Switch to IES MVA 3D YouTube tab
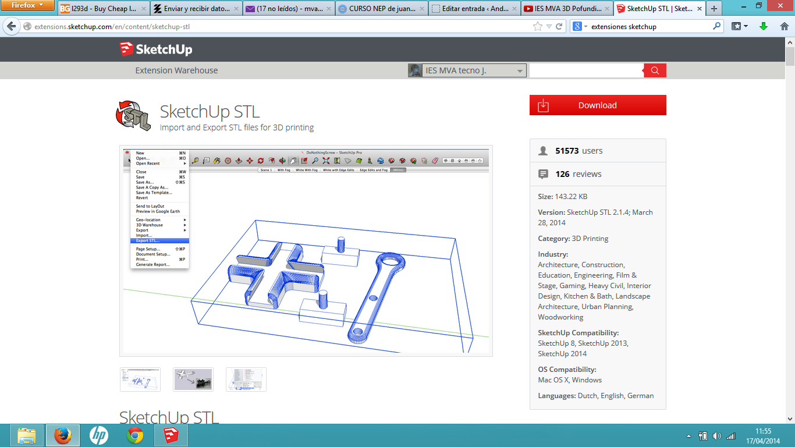 click(566, 9)
